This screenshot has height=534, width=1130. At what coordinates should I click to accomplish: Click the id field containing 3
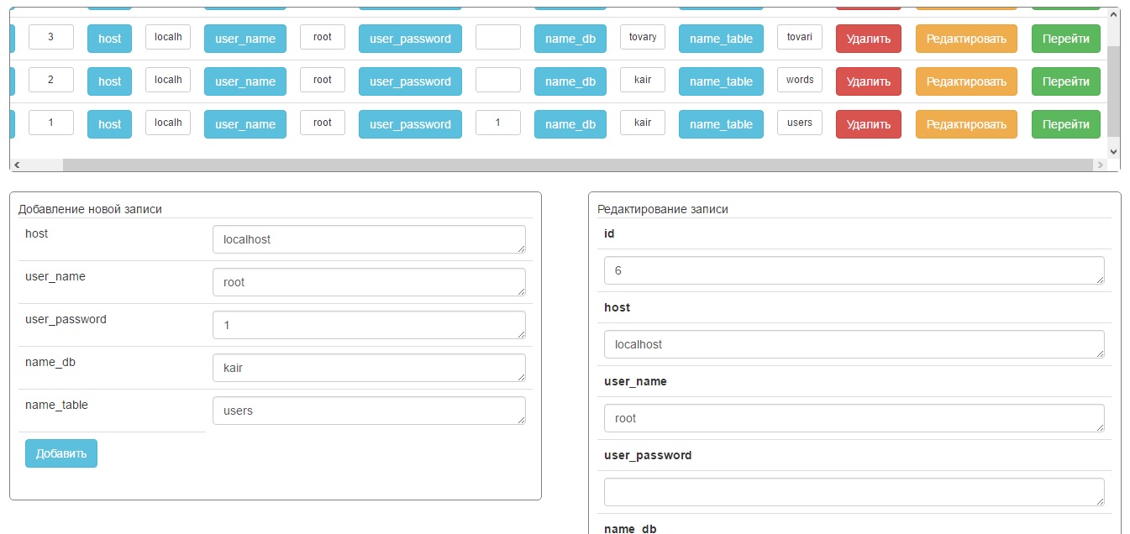[51, 37]
